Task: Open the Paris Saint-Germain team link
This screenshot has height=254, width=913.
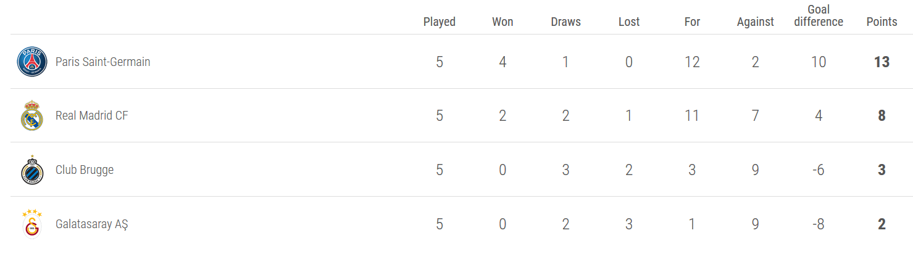Action: 102,62
